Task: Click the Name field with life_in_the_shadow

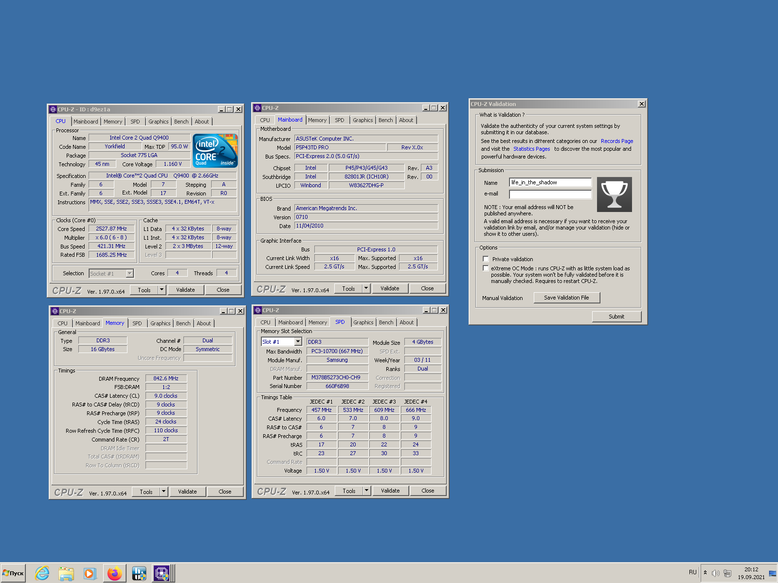Action: click(x=550, y=182)
